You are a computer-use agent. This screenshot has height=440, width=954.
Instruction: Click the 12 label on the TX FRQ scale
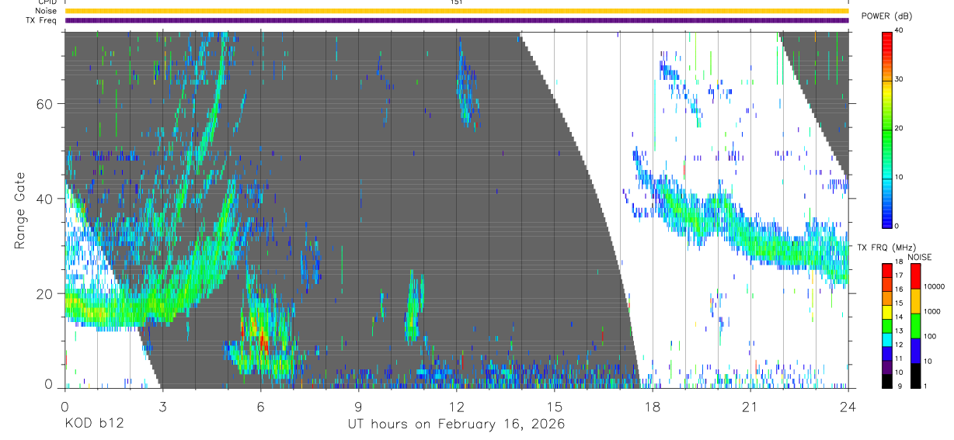pyautogui.click(x=899, y=345)
